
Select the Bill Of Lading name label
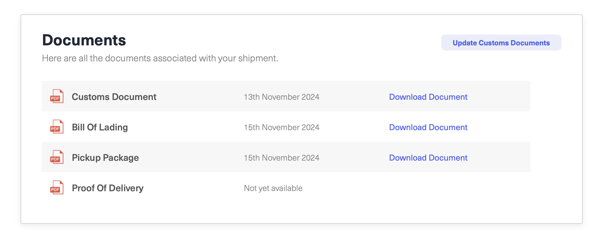(x=100, y=127)
